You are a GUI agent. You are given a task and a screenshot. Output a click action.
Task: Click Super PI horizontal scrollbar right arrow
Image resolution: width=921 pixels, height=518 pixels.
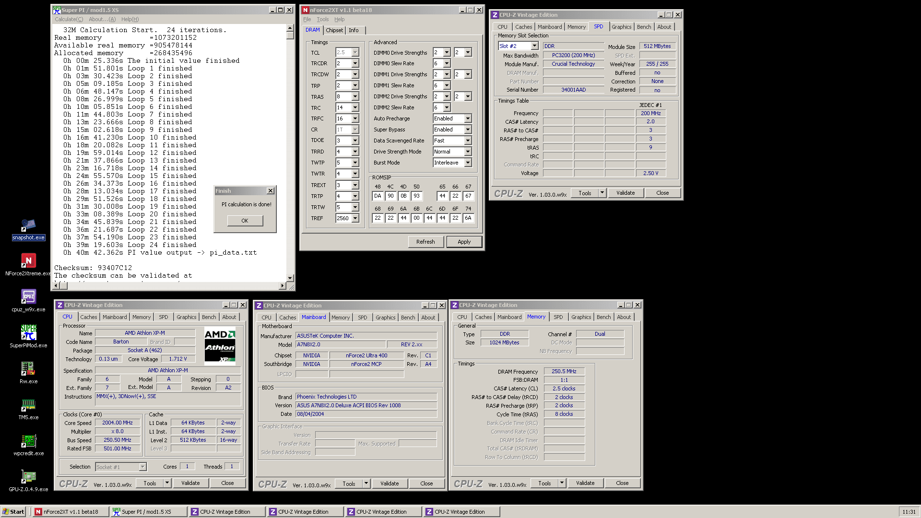tap(282, 286)
